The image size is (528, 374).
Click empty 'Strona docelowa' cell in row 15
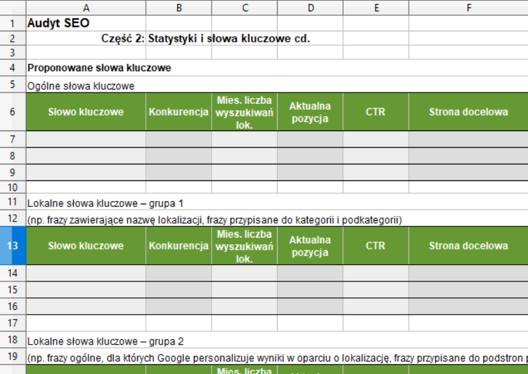pos(468,289)
